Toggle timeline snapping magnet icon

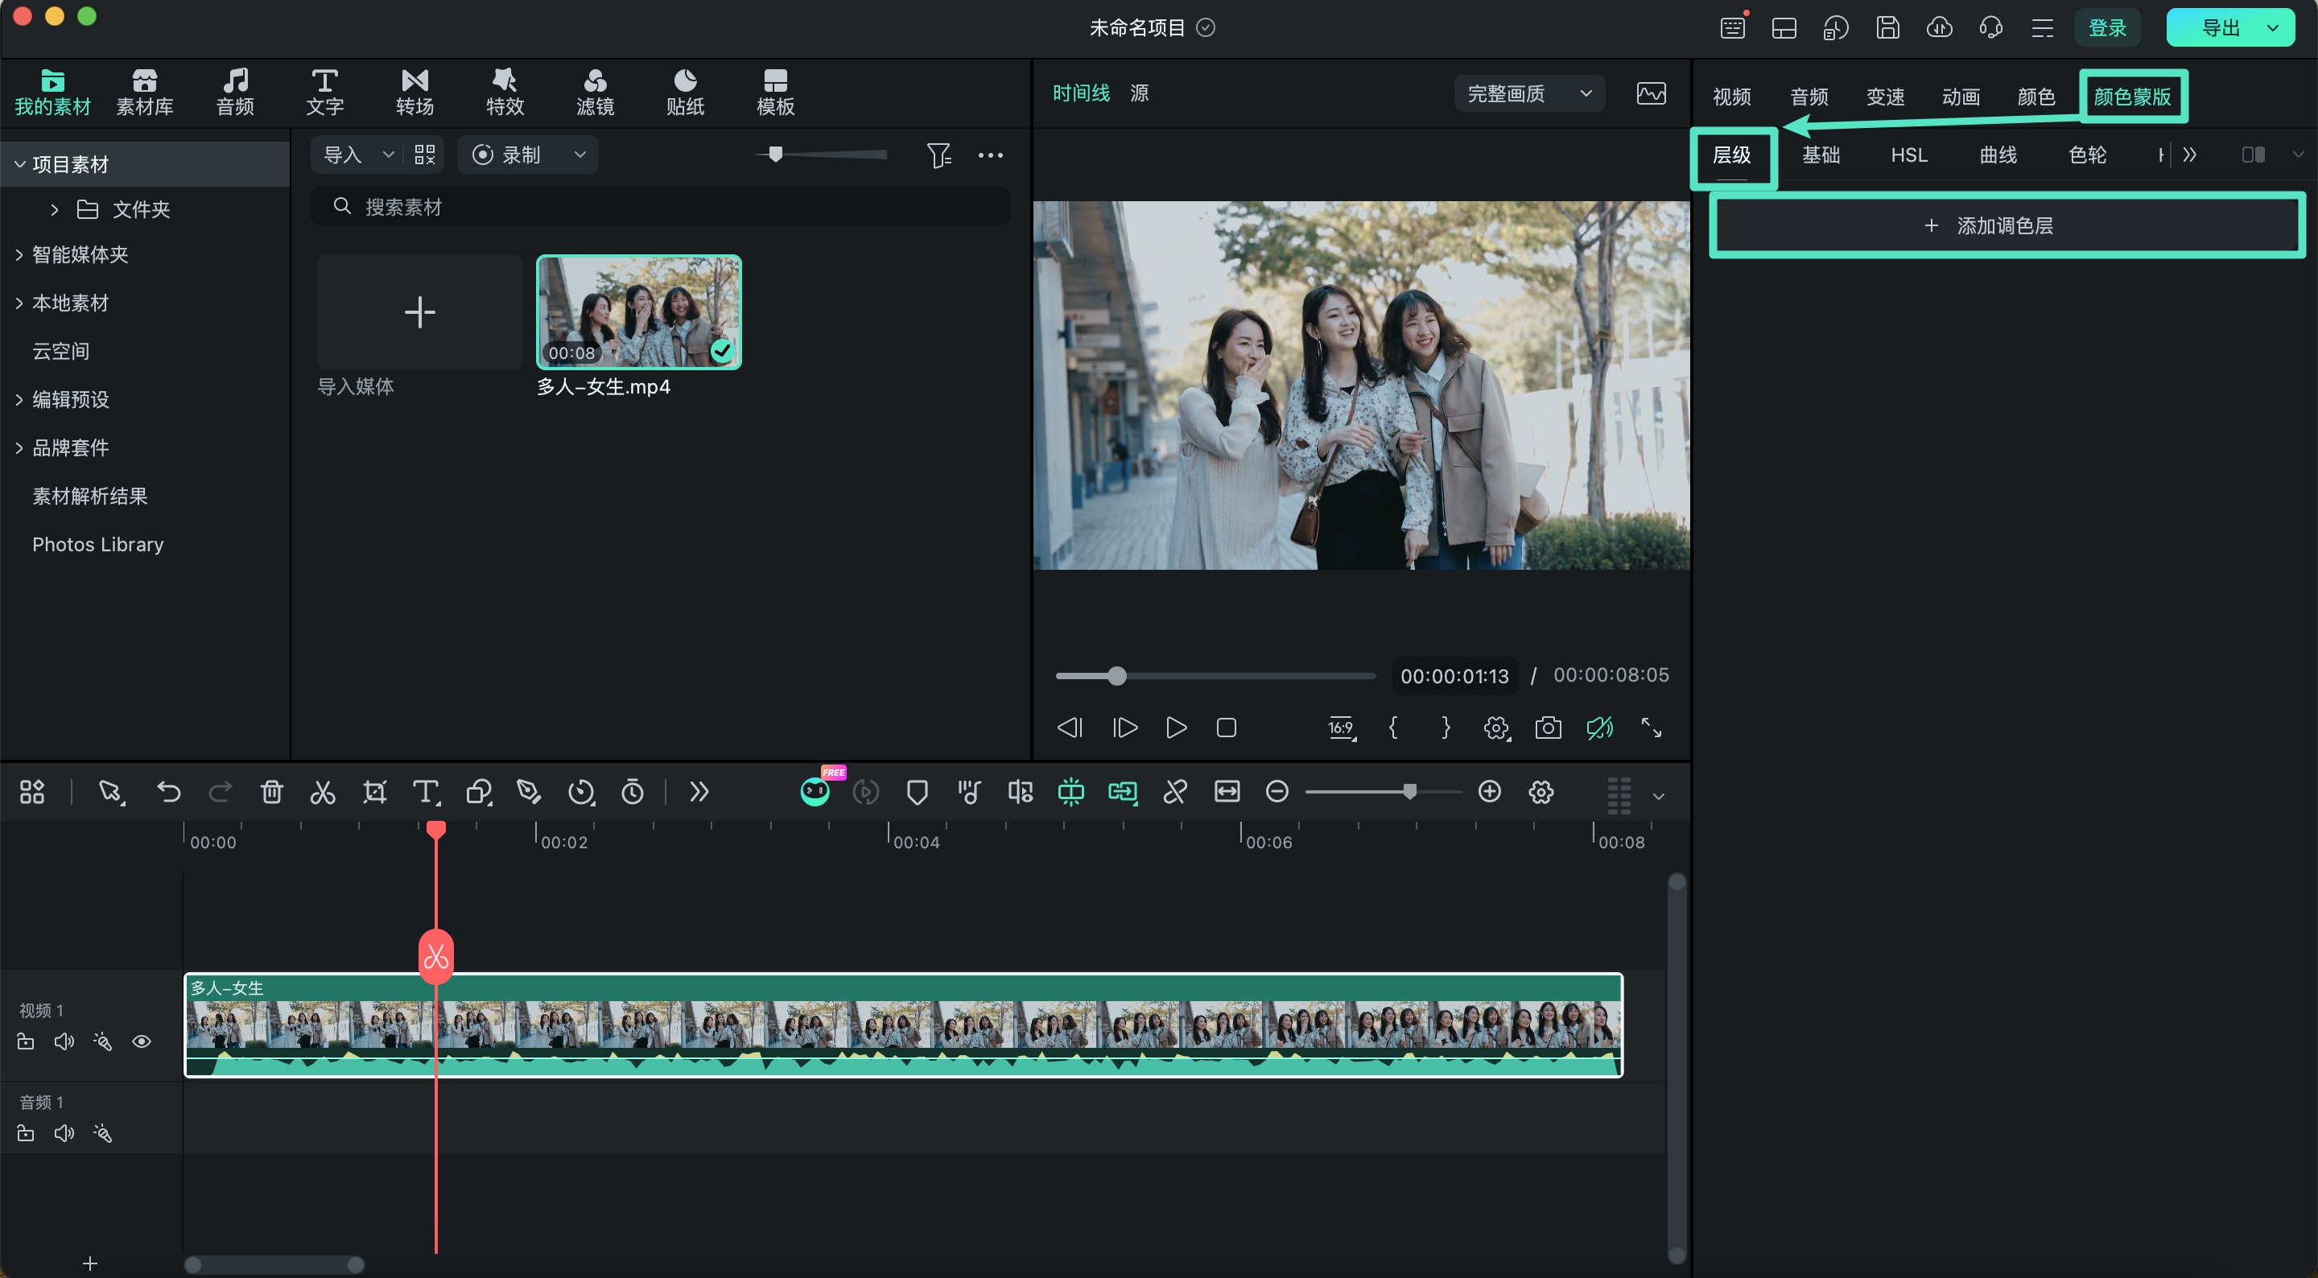[1070, 791]
